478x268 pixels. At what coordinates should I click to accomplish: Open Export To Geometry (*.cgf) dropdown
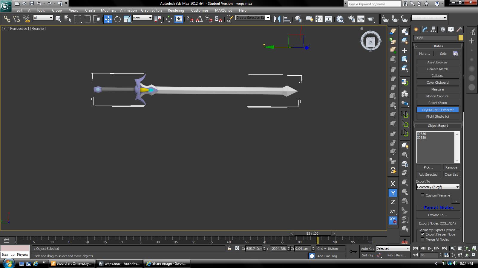click(x=438, y=187)
